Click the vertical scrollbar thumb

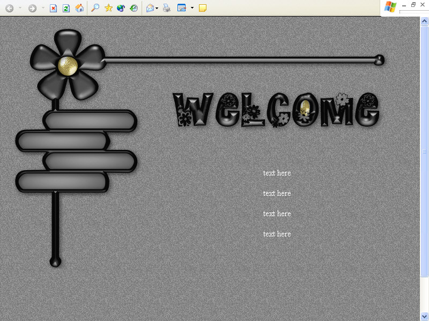coord(424,151)
